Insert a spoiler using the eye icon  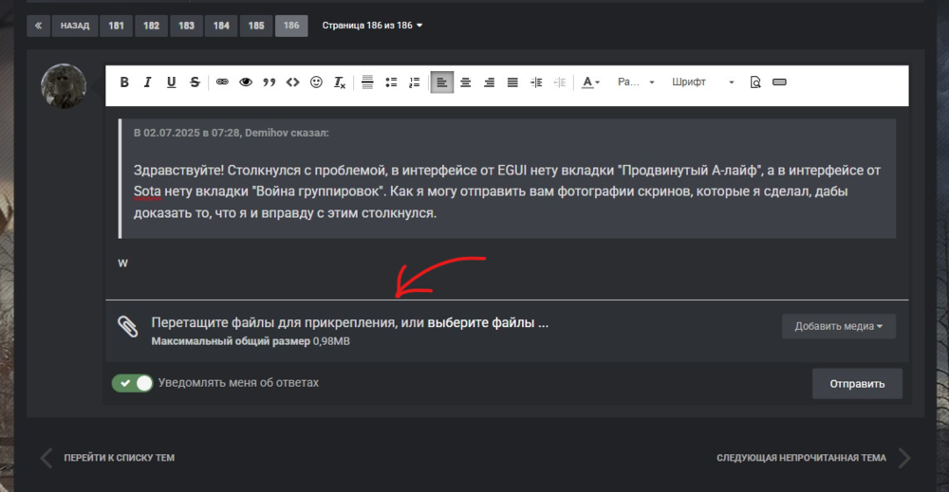246,82
